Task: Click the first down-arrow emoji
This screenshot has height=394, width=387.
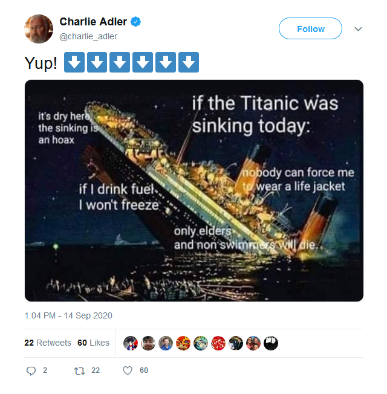Action: (74, 62)
